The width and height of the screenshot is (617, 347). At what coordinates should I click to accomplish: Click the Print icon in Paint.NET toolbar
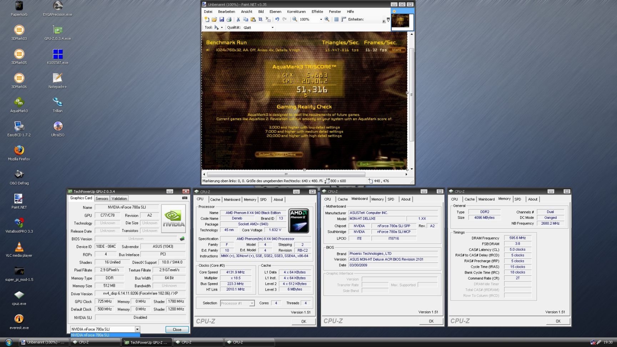tap(229, 19)
